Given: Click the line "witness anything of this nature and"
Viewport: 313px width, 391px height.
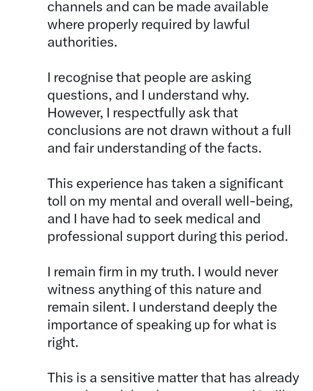Looking at the screenshot, I should 154,289.
